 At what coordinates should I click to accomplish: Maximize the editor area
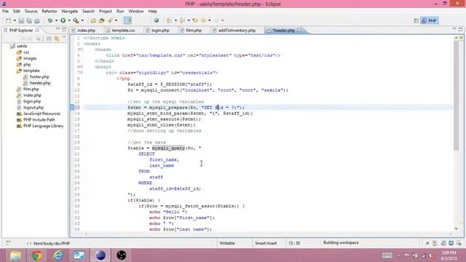[x=460, y=29]
